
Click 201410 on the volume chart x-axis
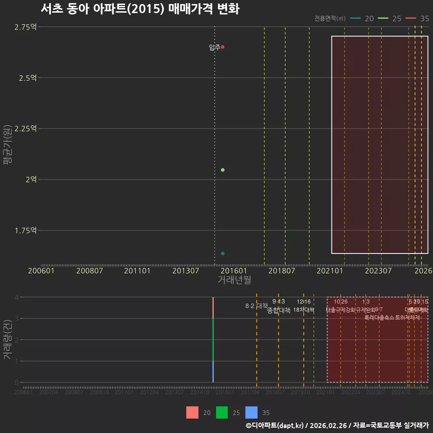coord(200,392)
